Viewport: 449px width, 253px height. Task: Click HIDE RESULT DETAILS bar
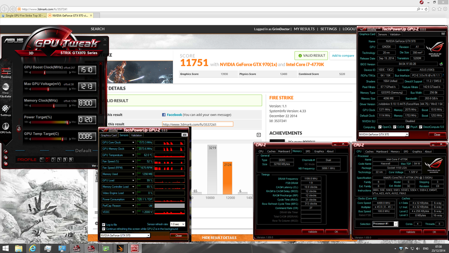(x=219, y=238)
